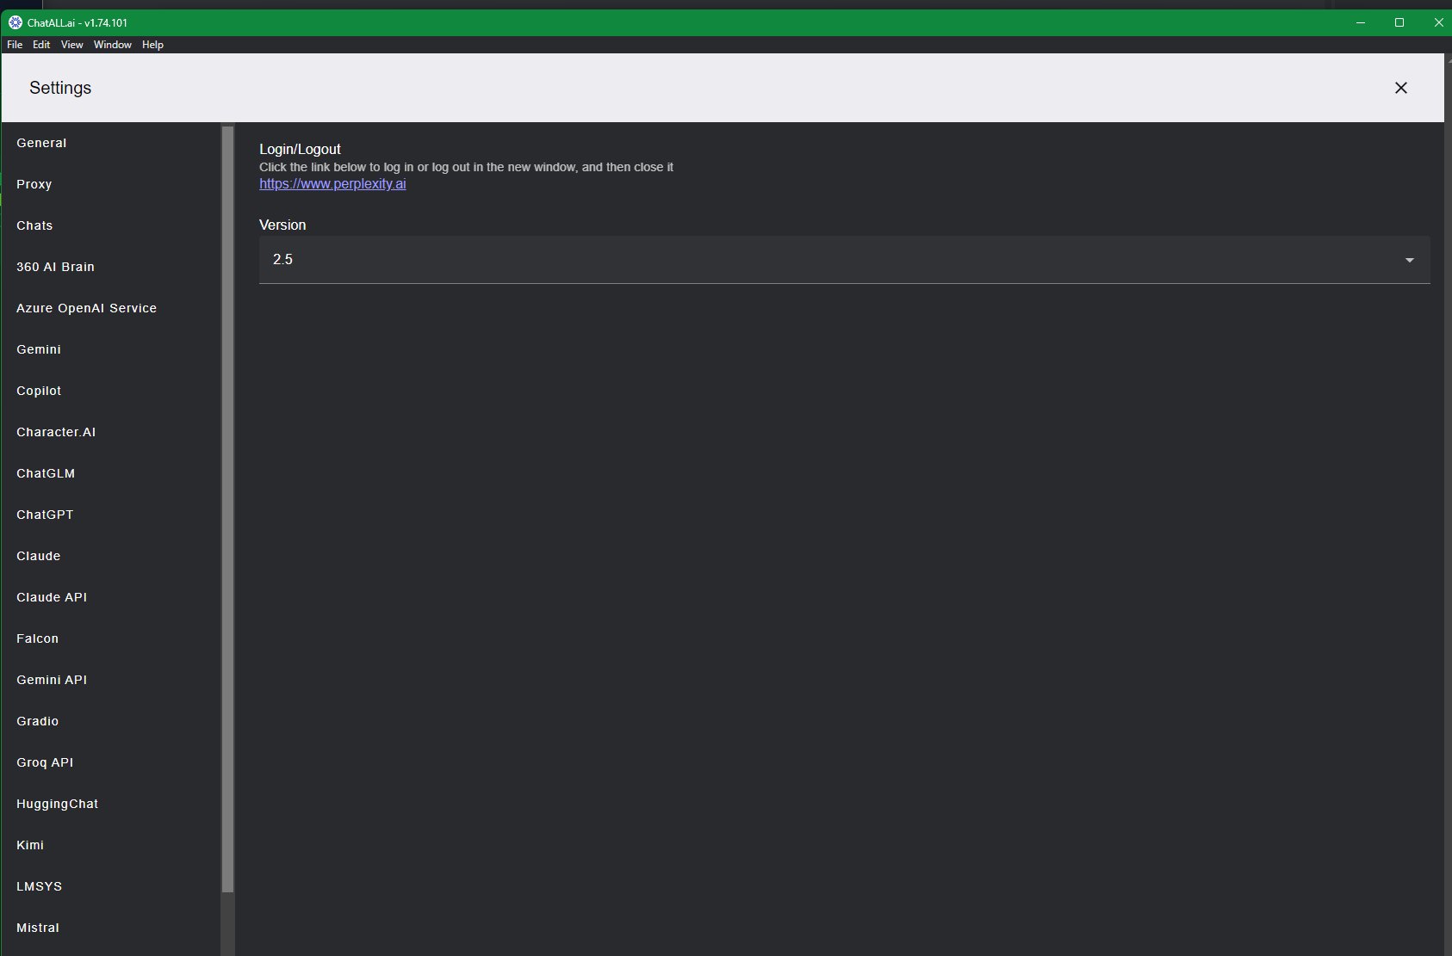
Task: Go to the Copilot settings tab
Action: pos(110,391)
